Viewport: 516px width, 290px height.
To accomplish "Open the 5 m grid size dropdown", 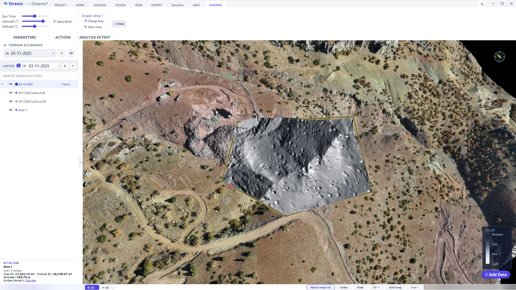I will tap(414, 287).
